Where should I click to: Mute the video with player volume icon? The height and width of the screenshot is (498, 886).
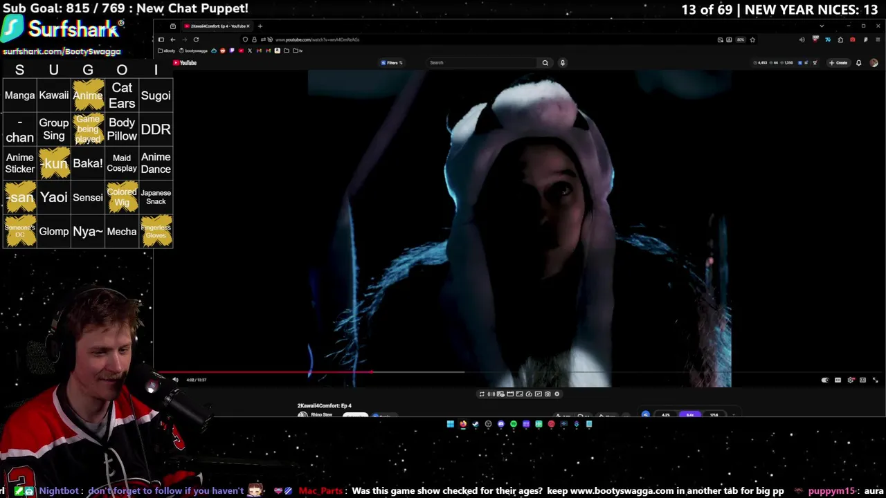175,380
